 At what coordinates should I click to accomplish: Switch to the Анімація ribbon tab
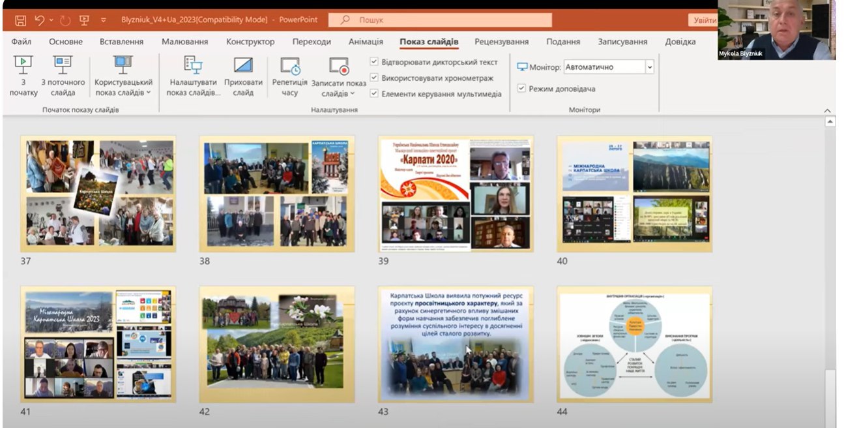tap(366, 42)
